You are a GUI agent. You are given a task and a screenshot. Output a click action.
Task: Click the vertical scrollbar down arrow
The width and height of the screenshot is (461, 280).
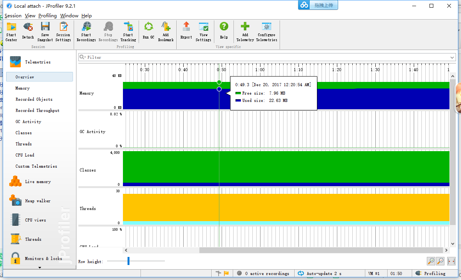[x=453, y=244]
